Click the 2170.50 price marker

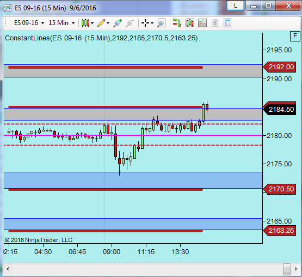click(280, 189)
